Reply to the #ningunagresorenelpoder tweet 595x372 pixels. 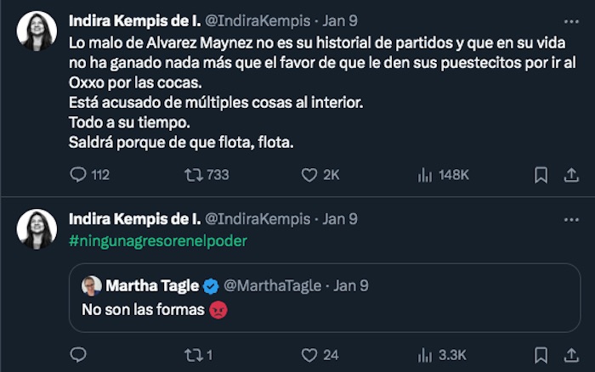pyautogui.click(x=78, y=355)
